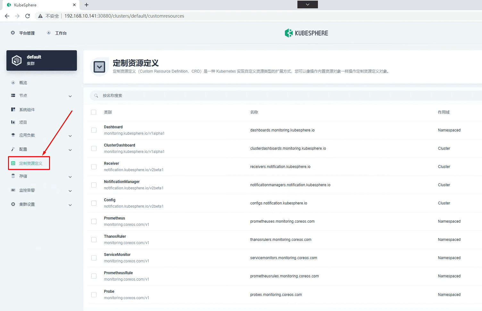Focus the search-by-name input field
Screen dimensions: 482x311
click(x=286, y=96)
